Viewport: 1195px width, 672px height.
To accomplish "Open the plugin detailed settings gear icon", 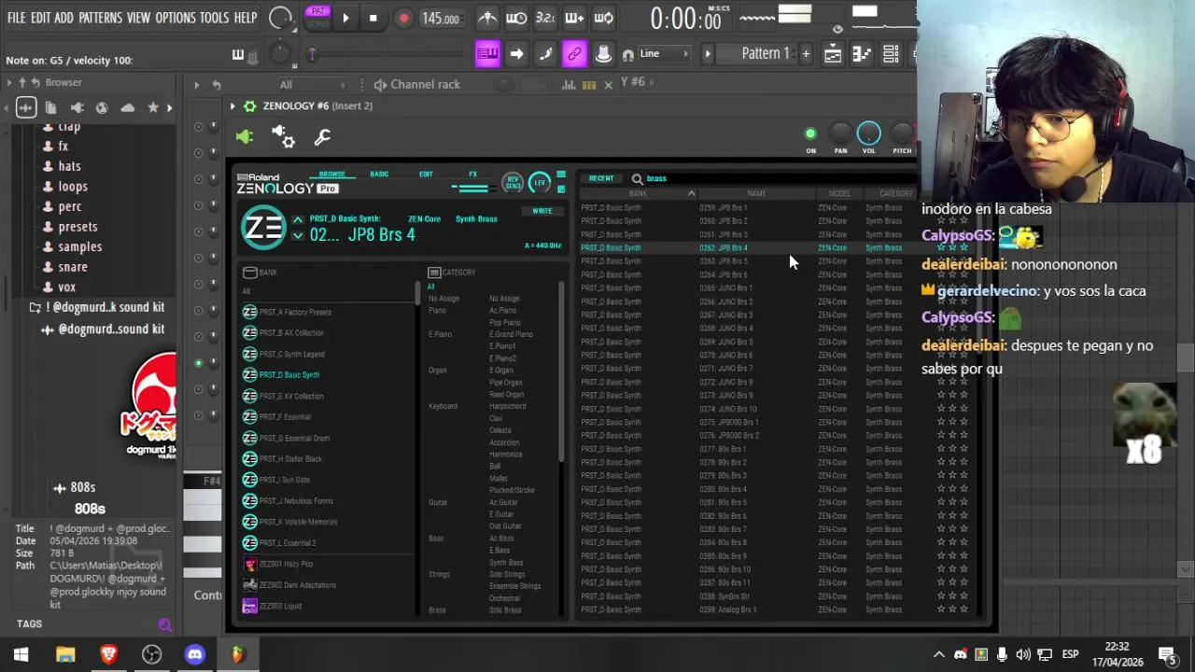I will [x=284, y=137].
